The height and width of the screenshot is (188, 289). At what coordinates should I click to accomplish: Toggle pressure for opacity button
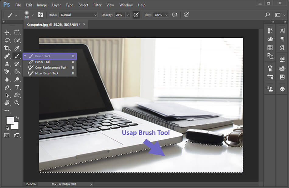(x=136, y=15)
